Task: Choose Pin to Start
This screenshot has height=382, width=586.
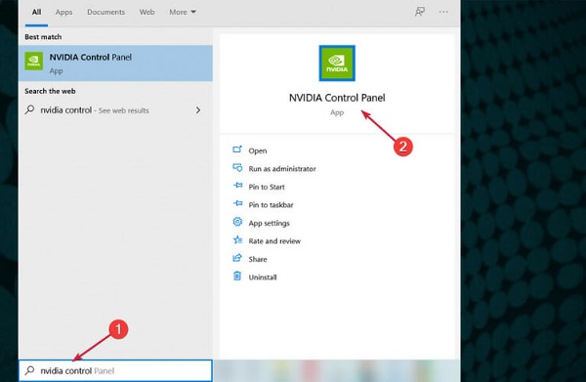Action: 267,187
